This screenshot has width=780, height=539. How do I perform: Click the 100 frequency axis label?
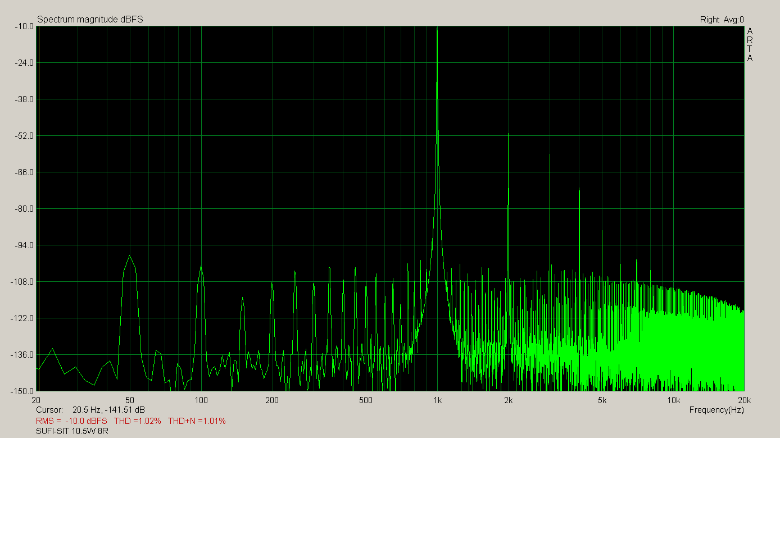click(201, 400)
